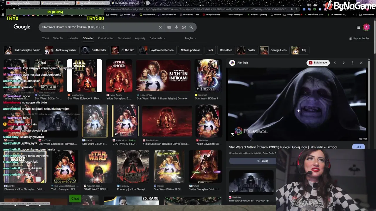376x211 pixels.
Task: Filter by Darth vader chip
Action: pyautogui.click(x=95, y=50)
